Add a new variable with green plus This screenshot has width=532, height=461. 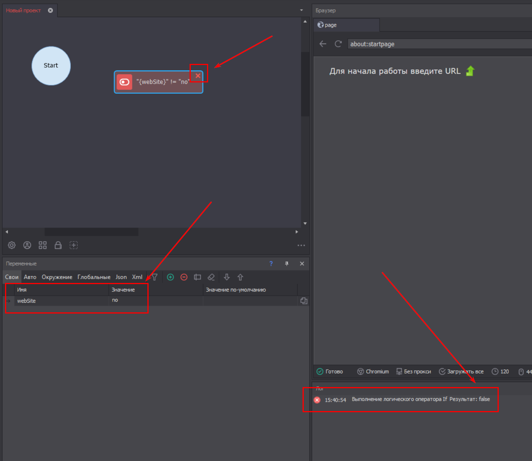[170, 277]
